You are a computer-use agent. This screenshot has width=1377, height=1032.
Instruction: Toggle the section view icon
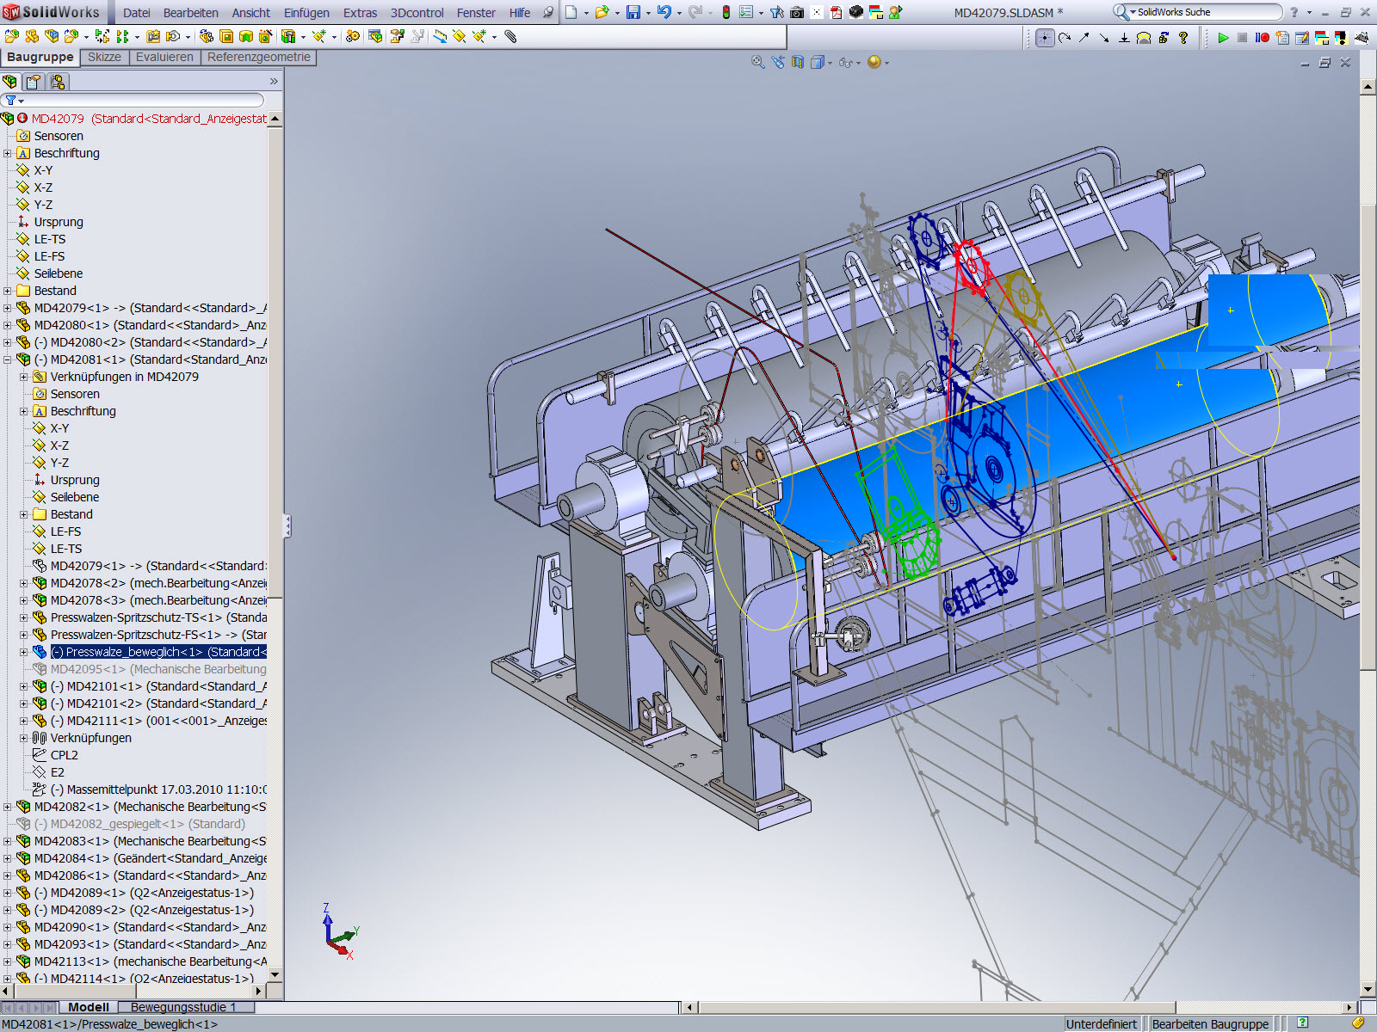point(798,62)
